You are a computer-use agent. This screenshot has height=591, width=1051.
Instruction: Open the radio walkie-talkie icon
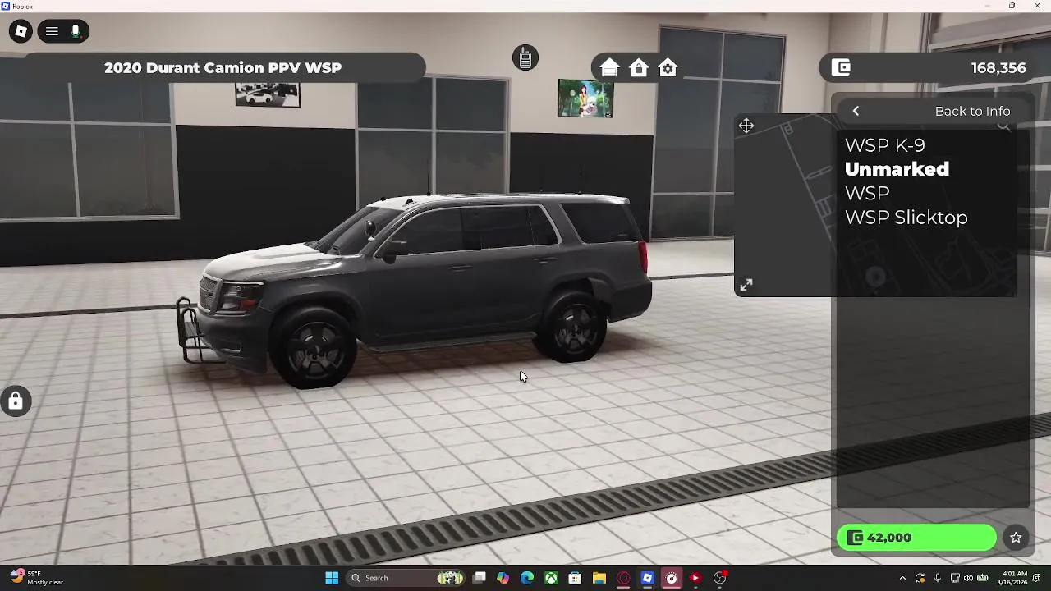[525, 58]
